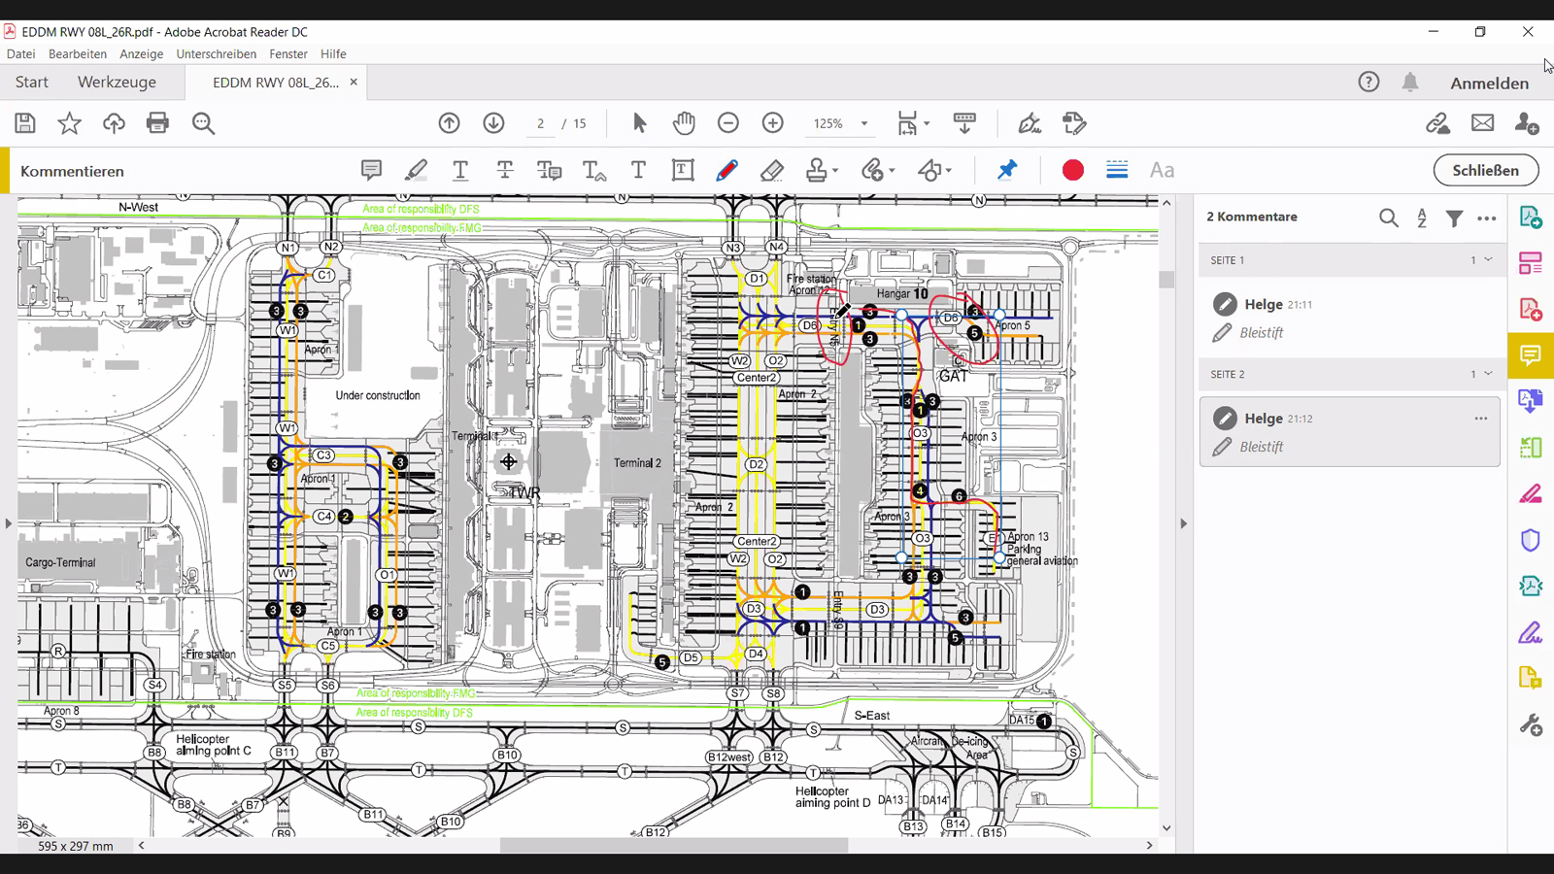Screen dimensions: 1554x874
Task: Open the Anzeige menu
Action: (141, 54)
